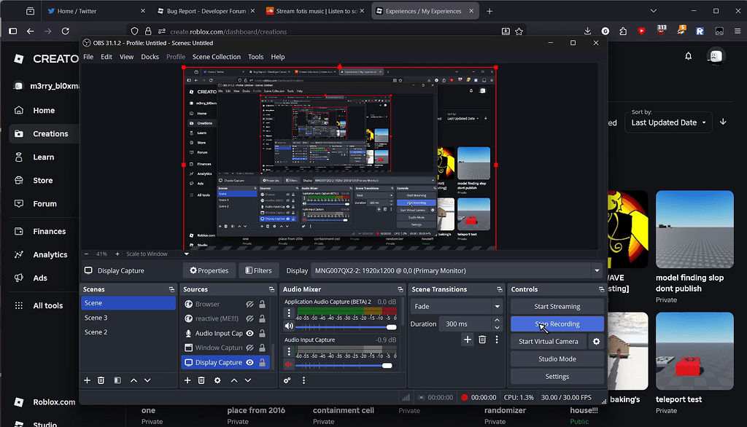
Task: Add a scene transition with plus icon
Action: [x=468, y=340]
